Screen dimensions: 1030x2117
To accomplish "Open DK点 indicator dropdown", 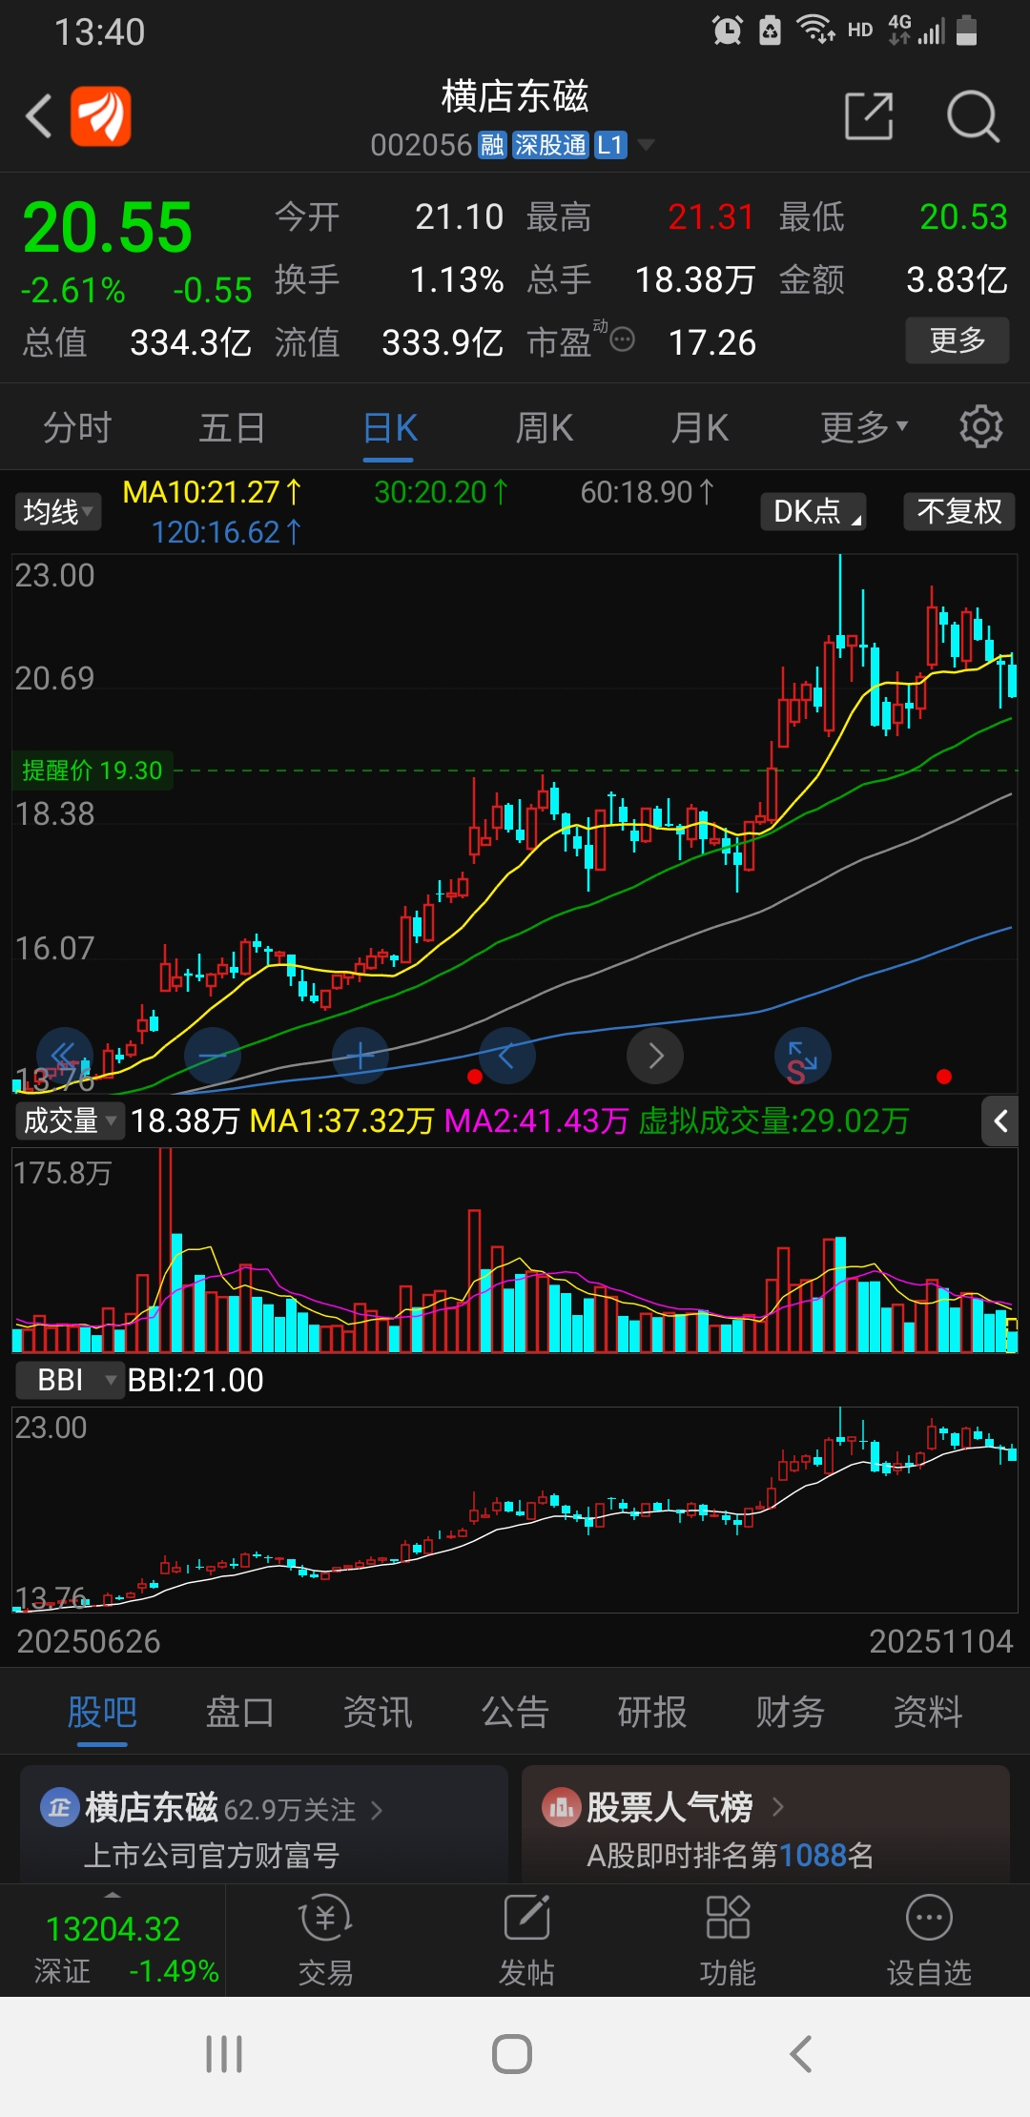I will tap(814, 511).
